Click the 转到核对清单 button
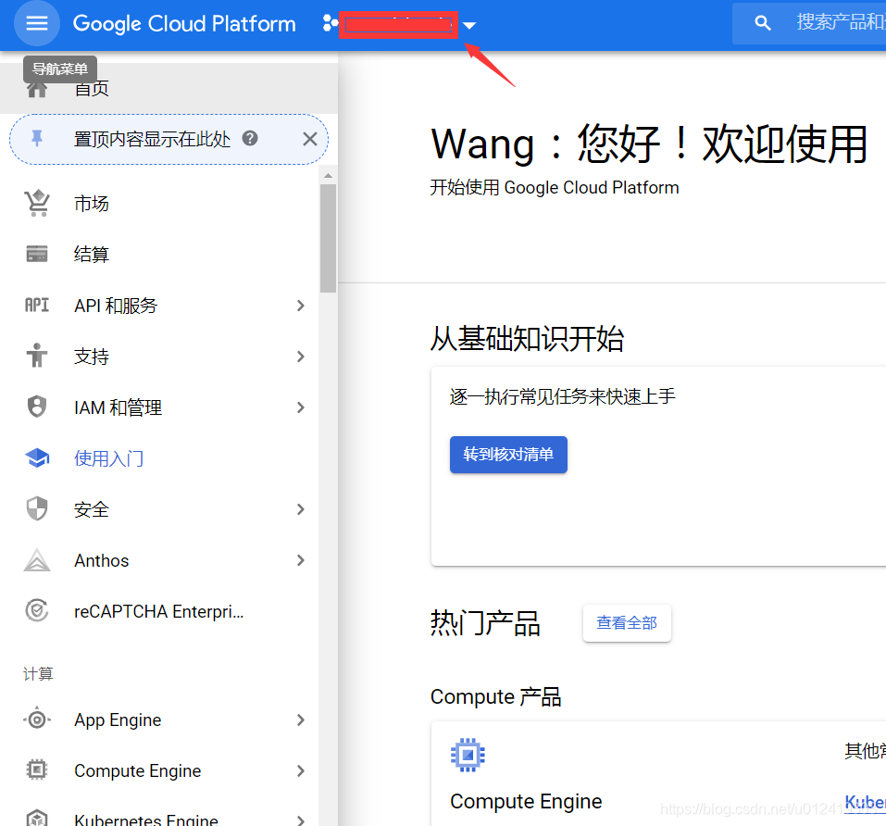 point(508,455)
